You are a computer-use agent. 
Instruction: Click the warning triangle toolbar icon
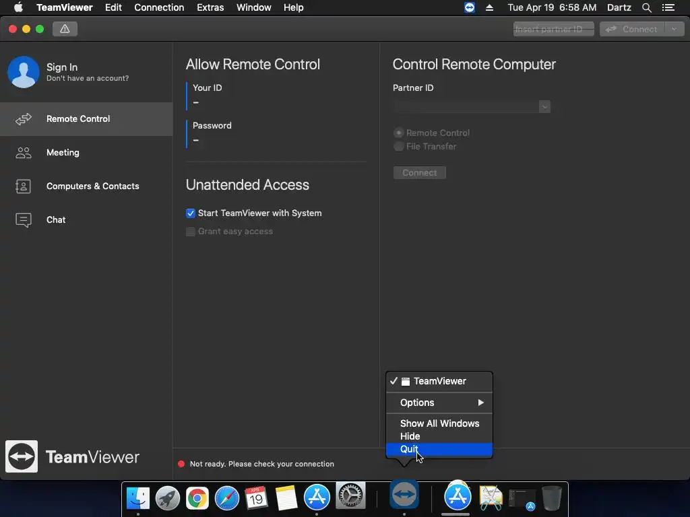tap(65, 29)
